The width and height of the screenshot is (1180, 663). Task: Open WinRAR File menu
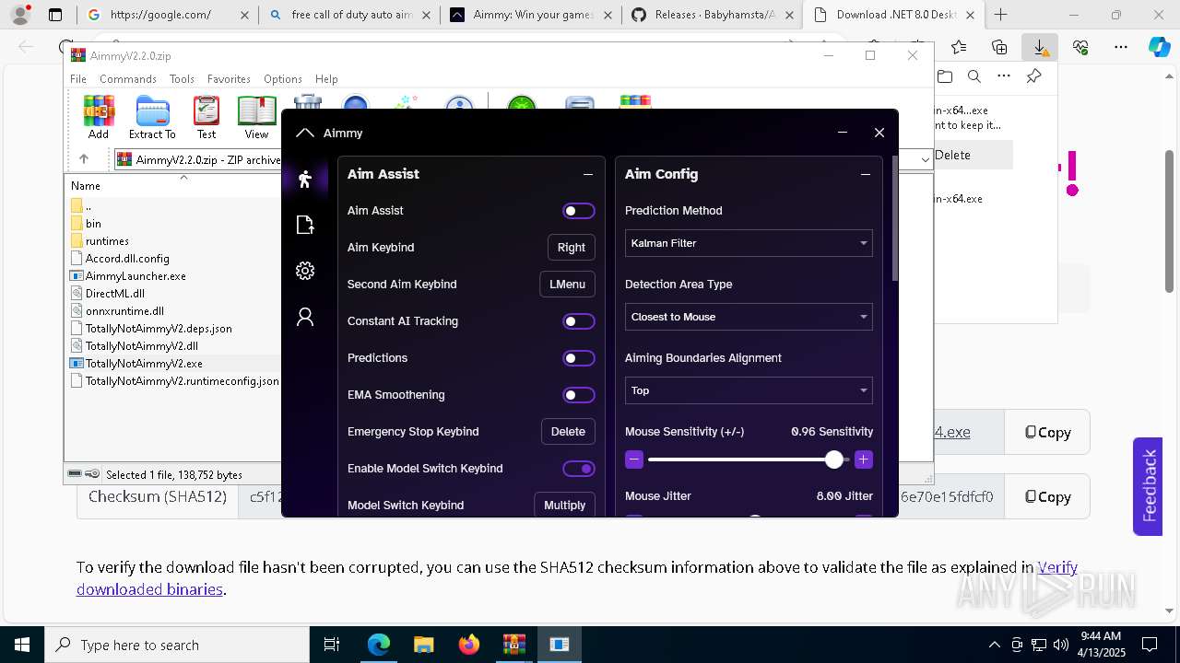(78, 79)
